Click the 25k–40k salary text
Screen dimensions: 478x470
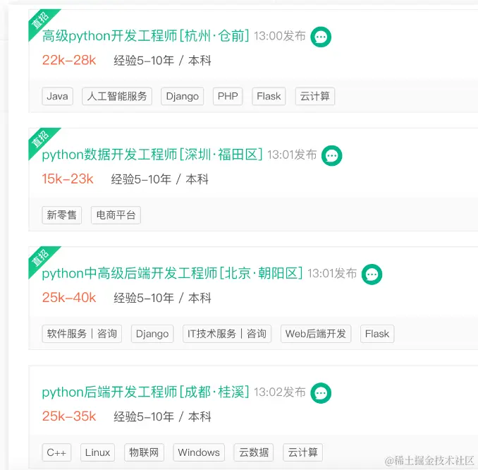69,298
